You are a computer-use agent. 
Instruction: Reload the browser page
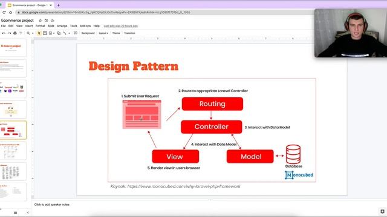click(4, 12)
